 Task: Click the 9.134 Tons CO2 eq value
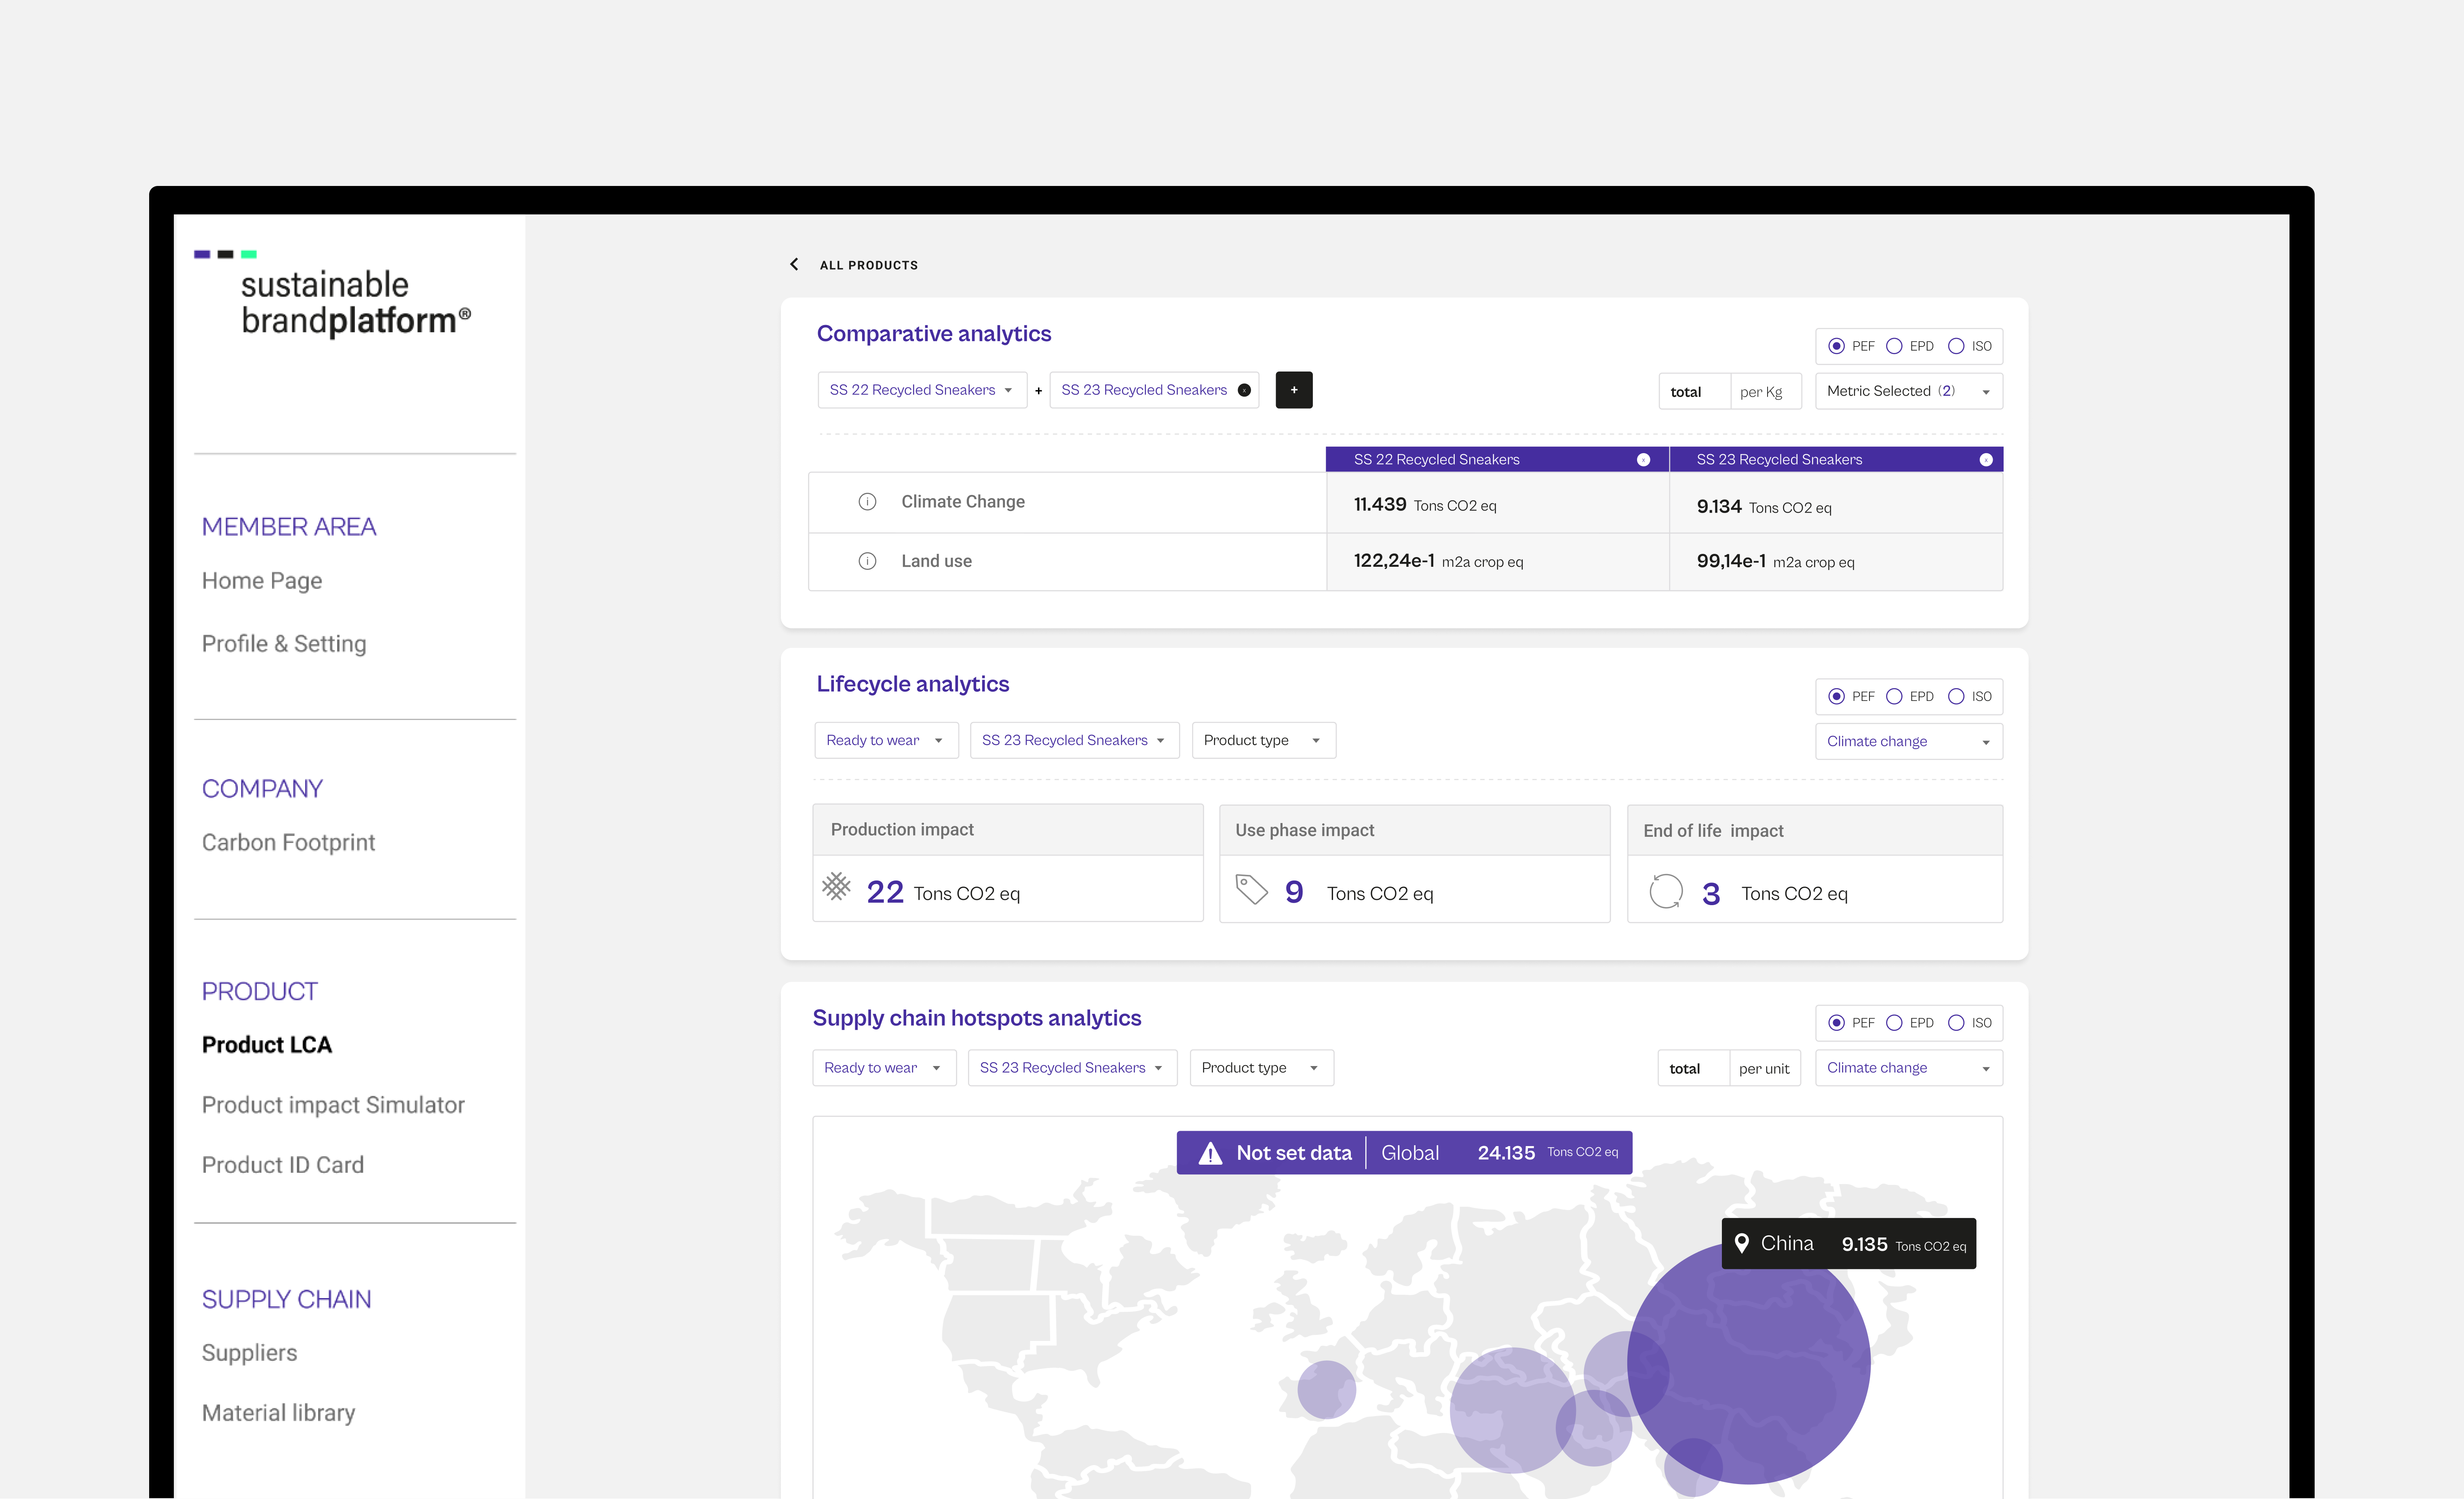coord(1763,507)
